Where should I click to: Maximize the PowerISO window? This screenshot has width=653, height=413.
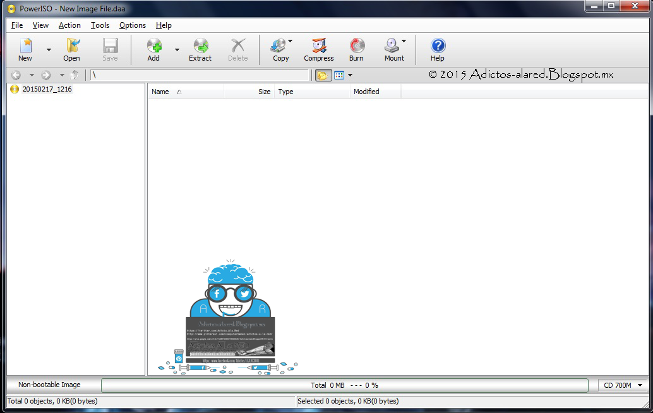(x=611, y=6)
